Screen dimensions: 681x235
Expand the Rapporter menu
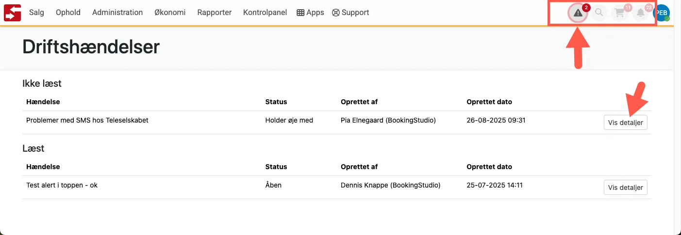pyautogui.click(x=214, y=13)
